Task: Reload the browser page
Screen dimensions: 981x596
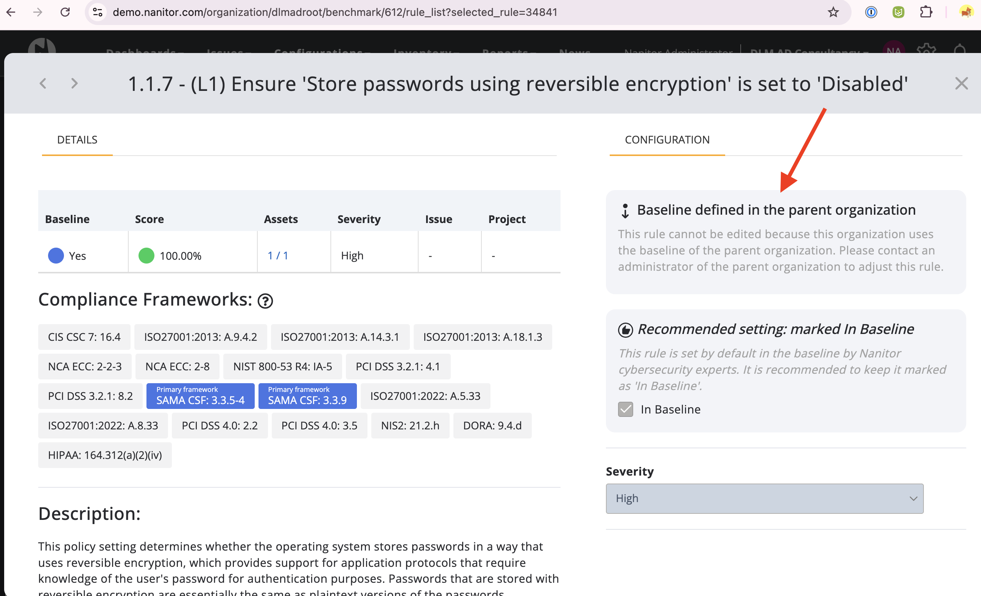Action: (65, 12)
